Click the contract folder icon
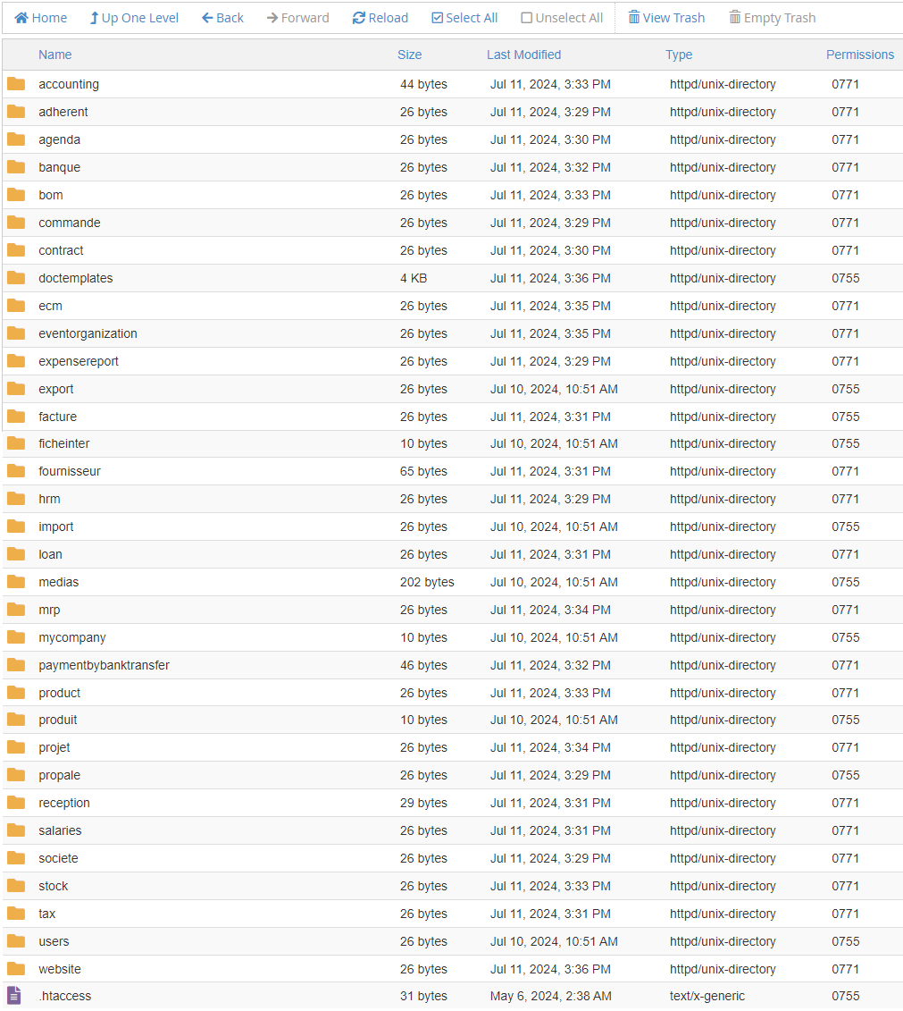 pyautogui.click(x=16, y=250)
